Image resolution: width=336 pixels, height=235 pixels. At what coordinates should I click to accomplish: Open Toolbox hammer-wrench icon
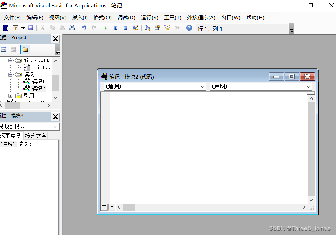(x=177, y=28)
